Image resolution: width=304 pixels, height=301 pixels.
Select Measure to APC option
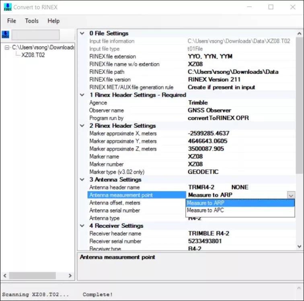click(x=205, y=210)
